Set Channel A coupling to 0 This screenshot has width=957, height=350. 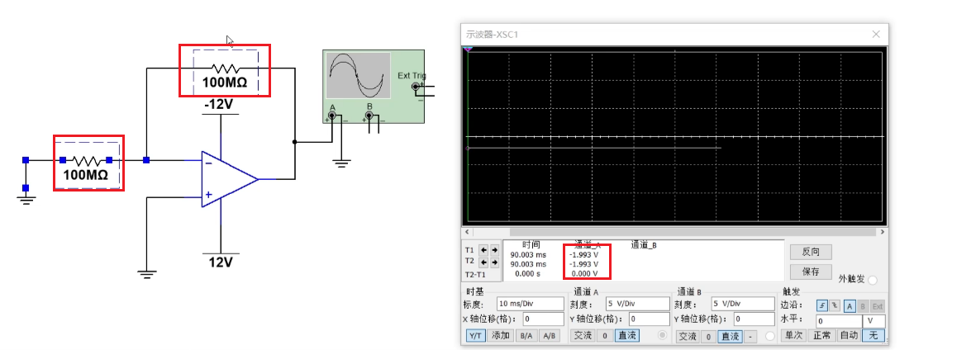coord(604,335)
